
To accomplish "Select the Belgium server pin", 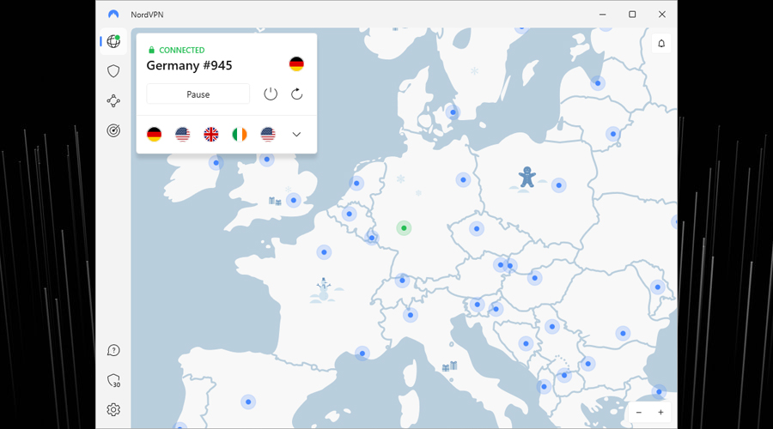I will [x=349, y=214].
